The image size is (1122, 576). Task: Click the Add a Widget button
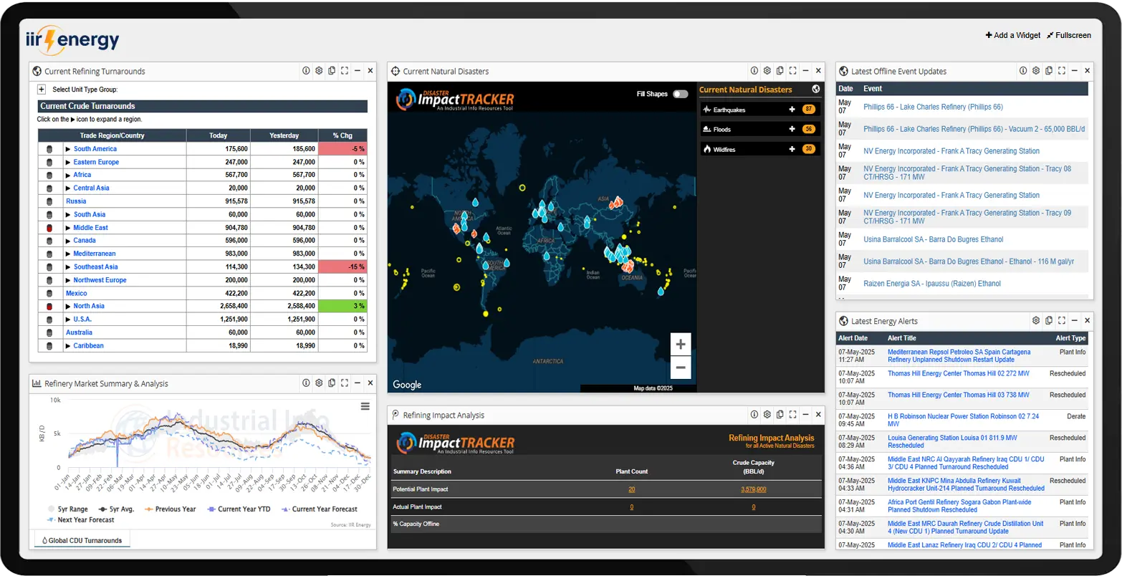pyautogui.click(x=1012, y=34)
